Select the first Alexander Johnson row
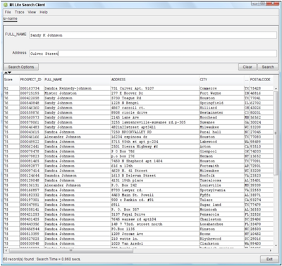The height and width of the screenshot is (266, 282). [139, 137]
